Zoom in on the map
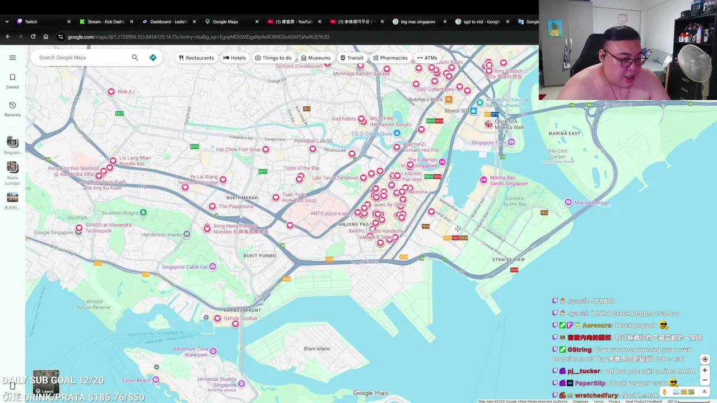 (x=705, y=370)
